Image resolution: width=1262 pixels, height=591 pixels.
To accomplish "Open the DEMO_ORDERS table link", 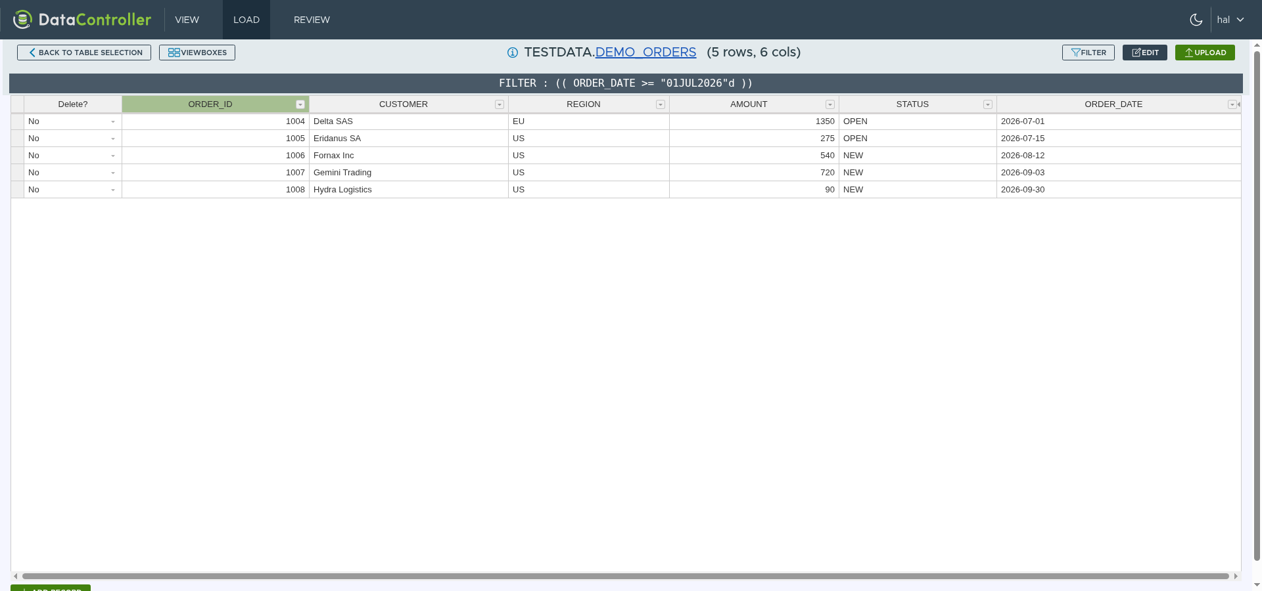I will click(645, 52).
